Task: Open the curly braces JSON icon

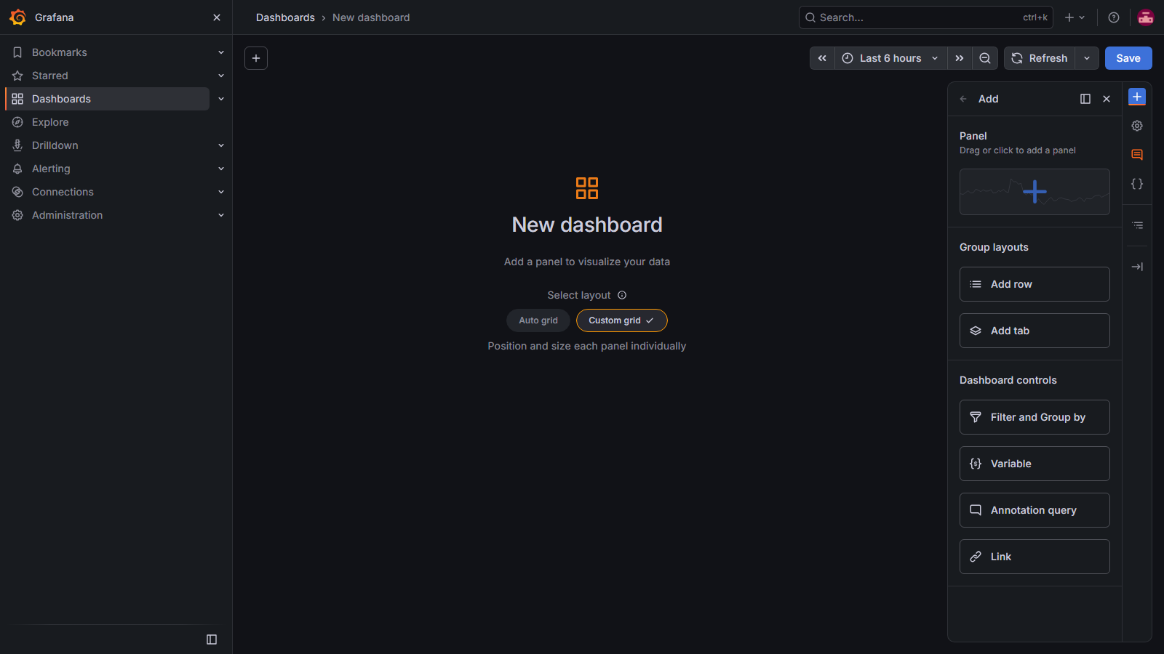Action: [1137, 184]
